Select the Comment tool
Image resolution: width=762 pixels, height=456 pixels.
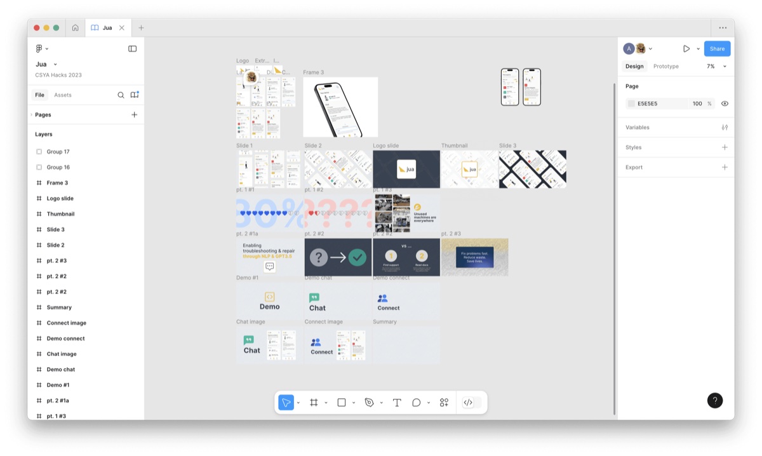417,403
